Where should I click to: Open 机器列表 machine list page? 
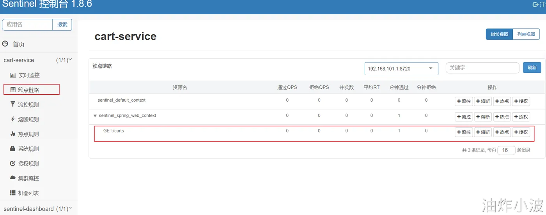tap(28, 193)
